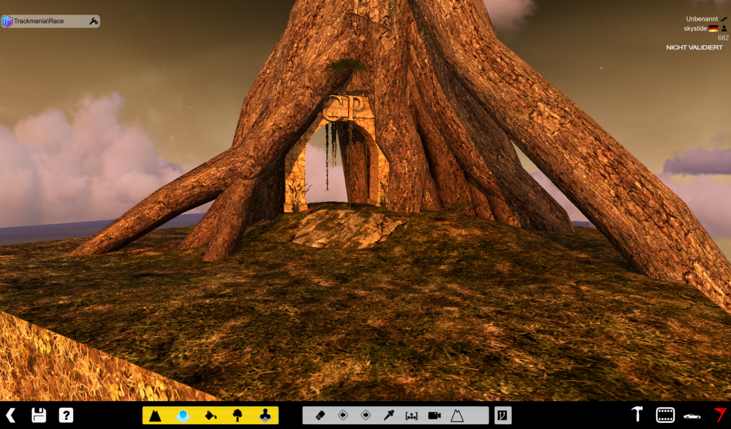Open the hammer tools menu
Image resolution: width=731 pixels, height=429 pixels.
pyautogui.click(x=637, y=415)
